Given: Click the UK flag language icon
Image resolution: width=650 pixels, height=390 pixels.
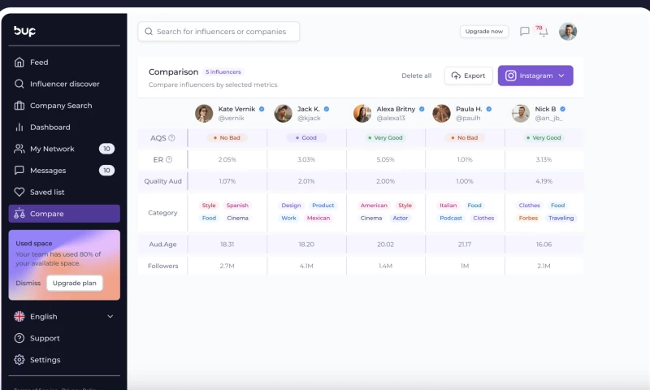Looking at the screenshot, I should click(19, 317).
